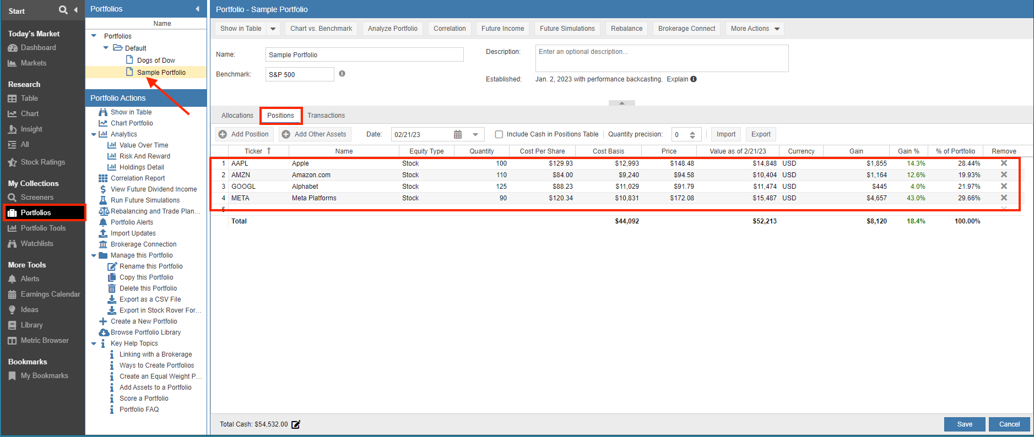Collapse the Analytics group
Image resolution: width=1034 pixels, height=437 pixels.
pos(94,134)
